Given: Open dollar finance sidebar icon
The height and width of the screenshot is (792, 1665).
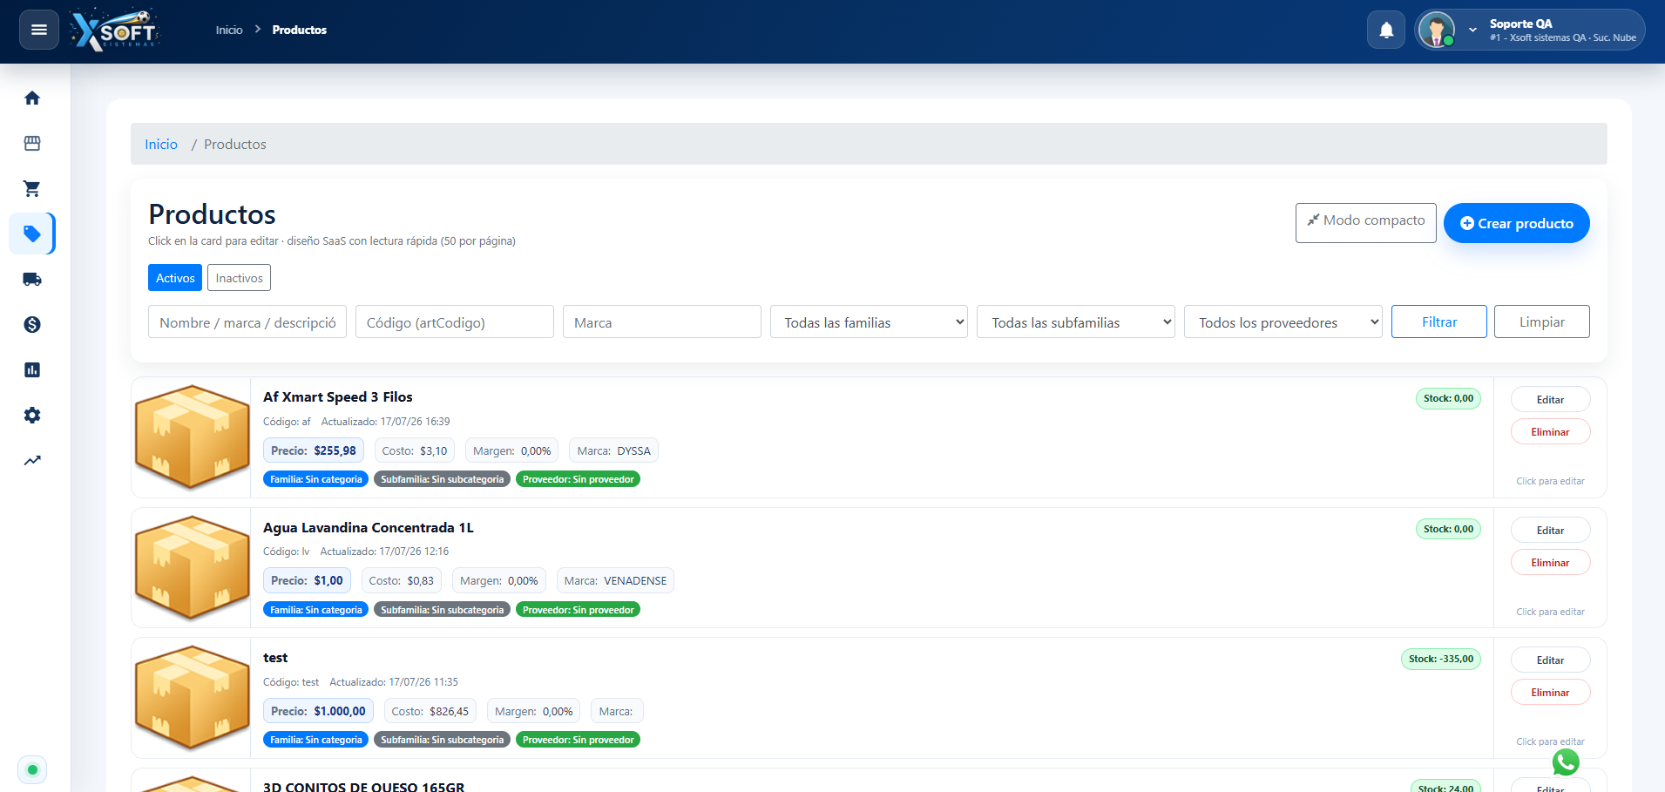Looking at the screenshot, I should click(x=32, y=324).
